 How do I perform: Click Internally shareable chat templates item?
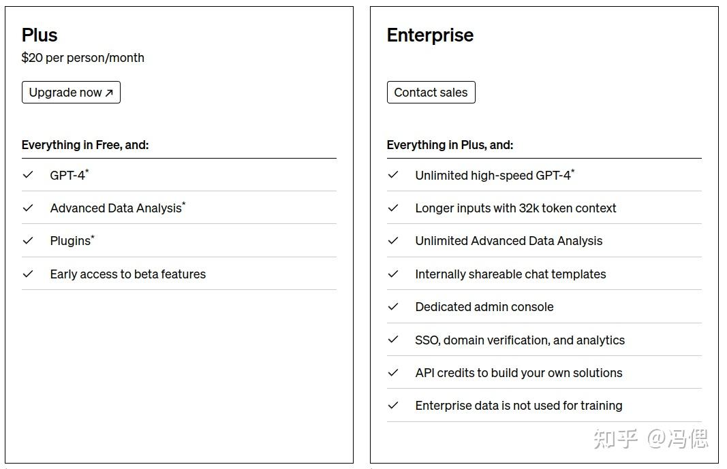point(510,274)
